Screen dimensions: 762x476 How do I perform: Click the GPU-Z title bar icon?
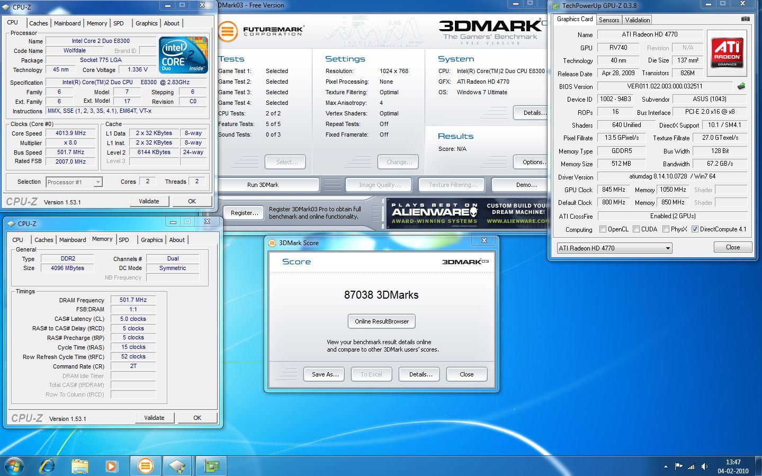[555, 6]
